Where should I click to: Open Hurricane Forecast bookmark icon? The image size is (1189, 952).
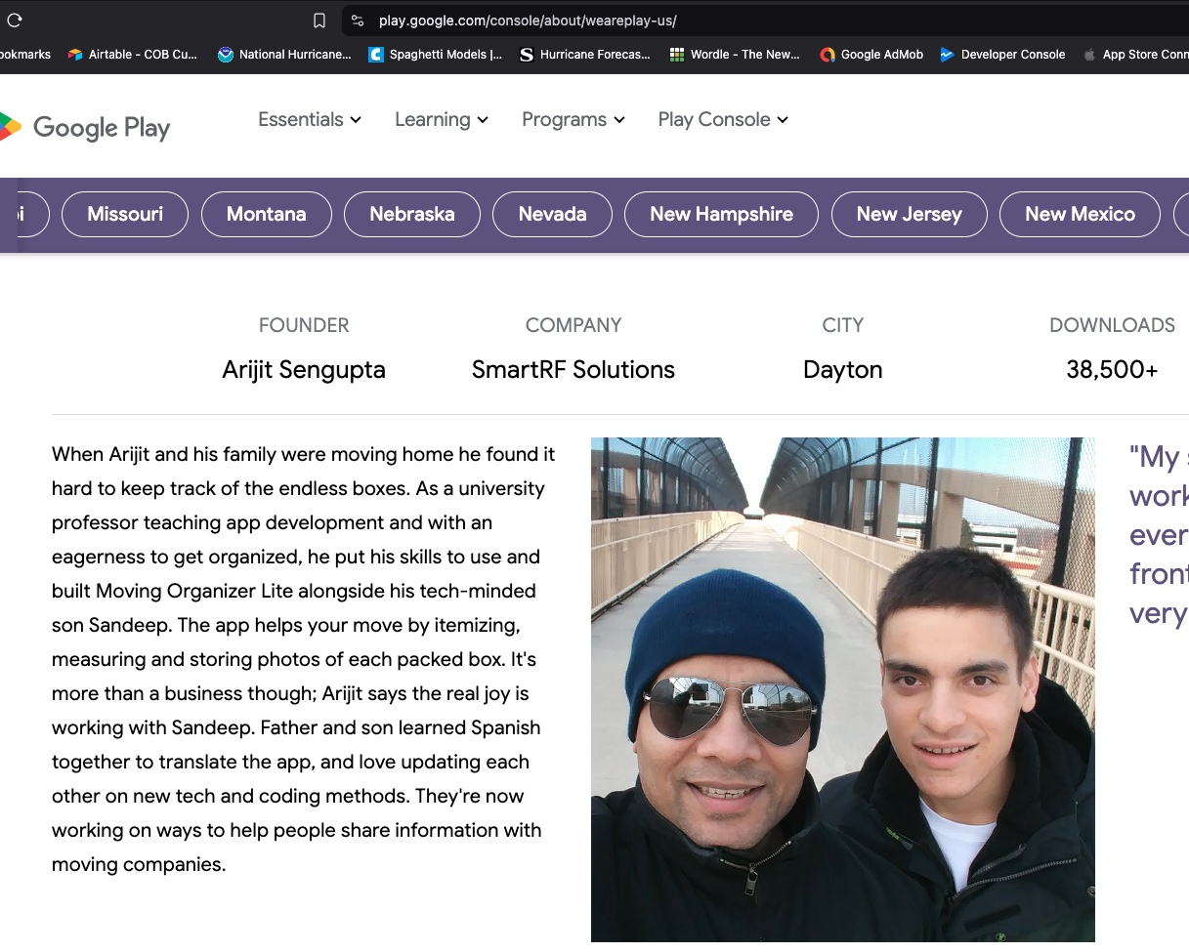click(527, 55)
